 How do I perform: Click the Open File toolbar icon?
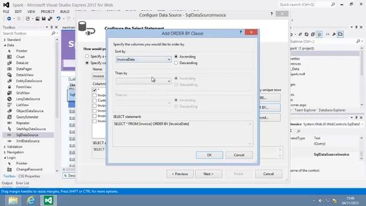click(x=37, y=19)
